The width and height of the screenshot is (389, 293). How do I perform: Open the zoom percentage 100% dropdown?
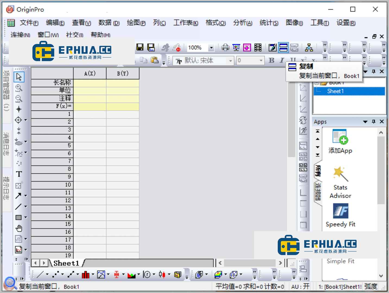coord(211,48)
